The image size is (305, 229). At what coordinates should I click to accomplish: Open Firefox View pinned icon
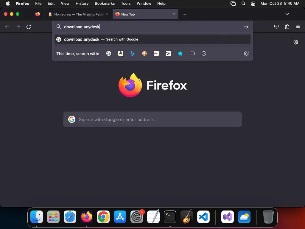[x=38, y=14]
